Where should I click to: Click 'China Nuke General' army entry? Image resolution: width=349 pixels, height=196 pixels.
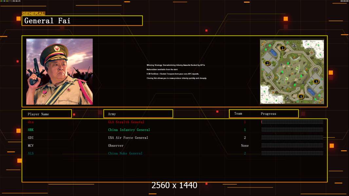tap(125, 153)
